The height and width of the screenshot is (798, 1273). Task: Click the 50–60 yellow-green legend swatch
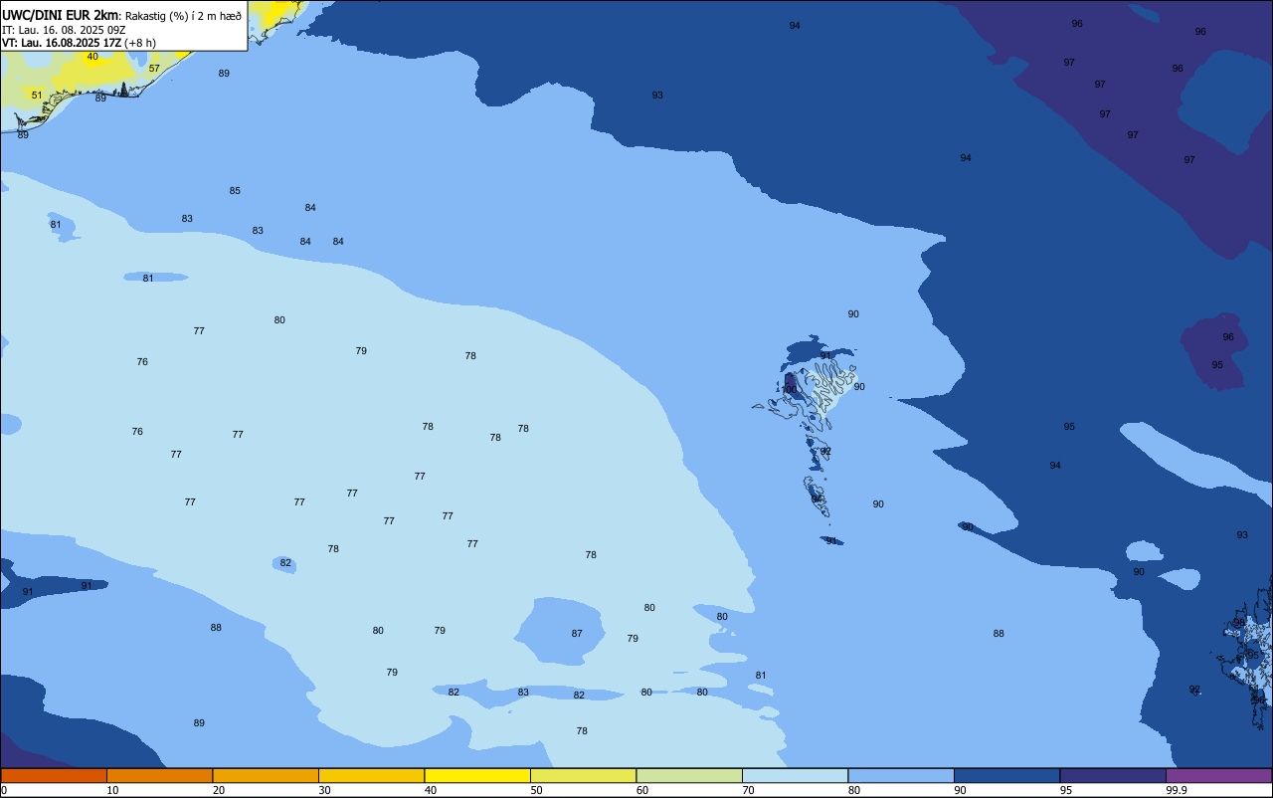coord(583,775)
